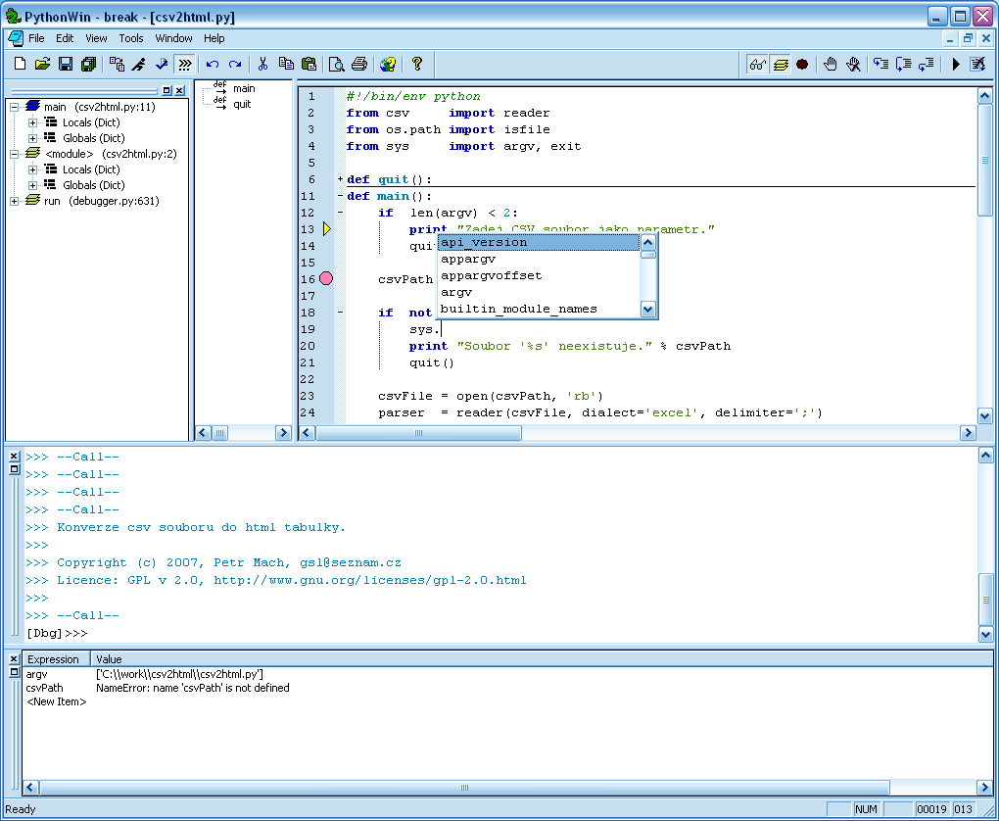Screen dimensions: 999x821
Task: Click the Step Into debug icon
Action: pos(878,63)
